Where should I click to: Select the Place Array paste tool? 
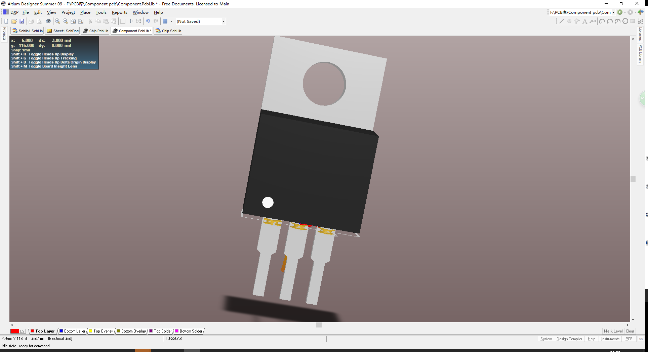pyautogui.click(x=641, y=21)
